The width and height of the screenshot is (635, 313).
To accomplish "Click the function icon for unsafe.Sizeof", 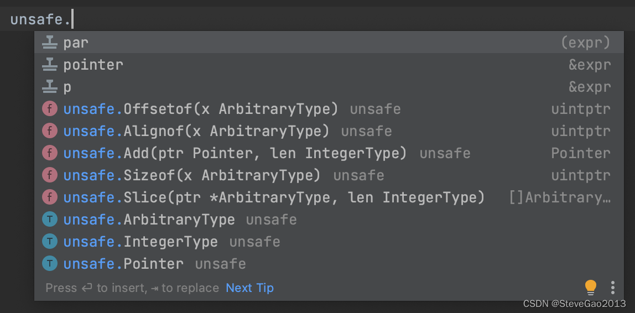I will point(50,175).
